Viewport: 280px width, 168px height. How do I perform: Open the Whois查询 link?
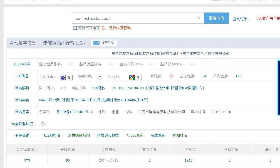135,135
